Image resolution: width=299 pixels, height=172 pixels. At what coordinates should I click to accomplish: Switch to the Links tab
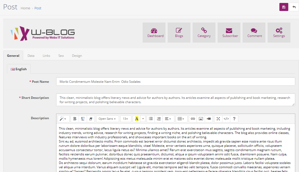click(x=46, y=55)
